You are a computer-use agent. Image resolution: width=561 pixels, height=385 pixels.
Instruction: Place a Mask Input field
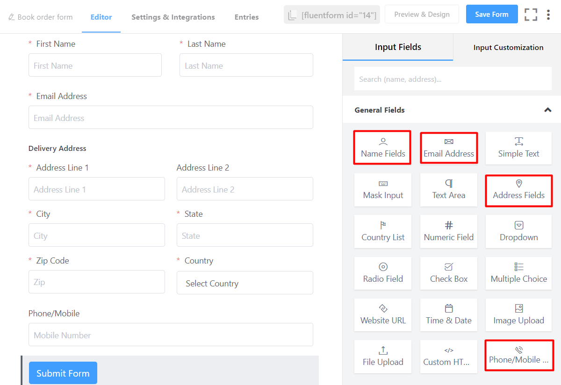(382, 190)
